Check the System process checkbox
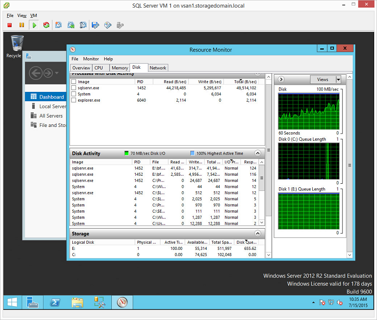Viewport: 377px width, 320px height. tap(74, 94)
